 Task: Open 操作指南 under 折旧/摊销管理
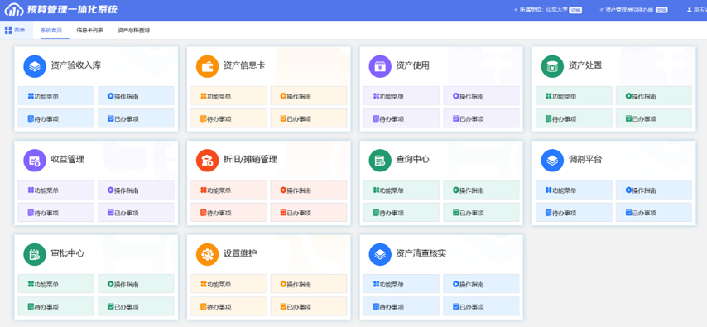pyautogui.click(x=309, y=190)
